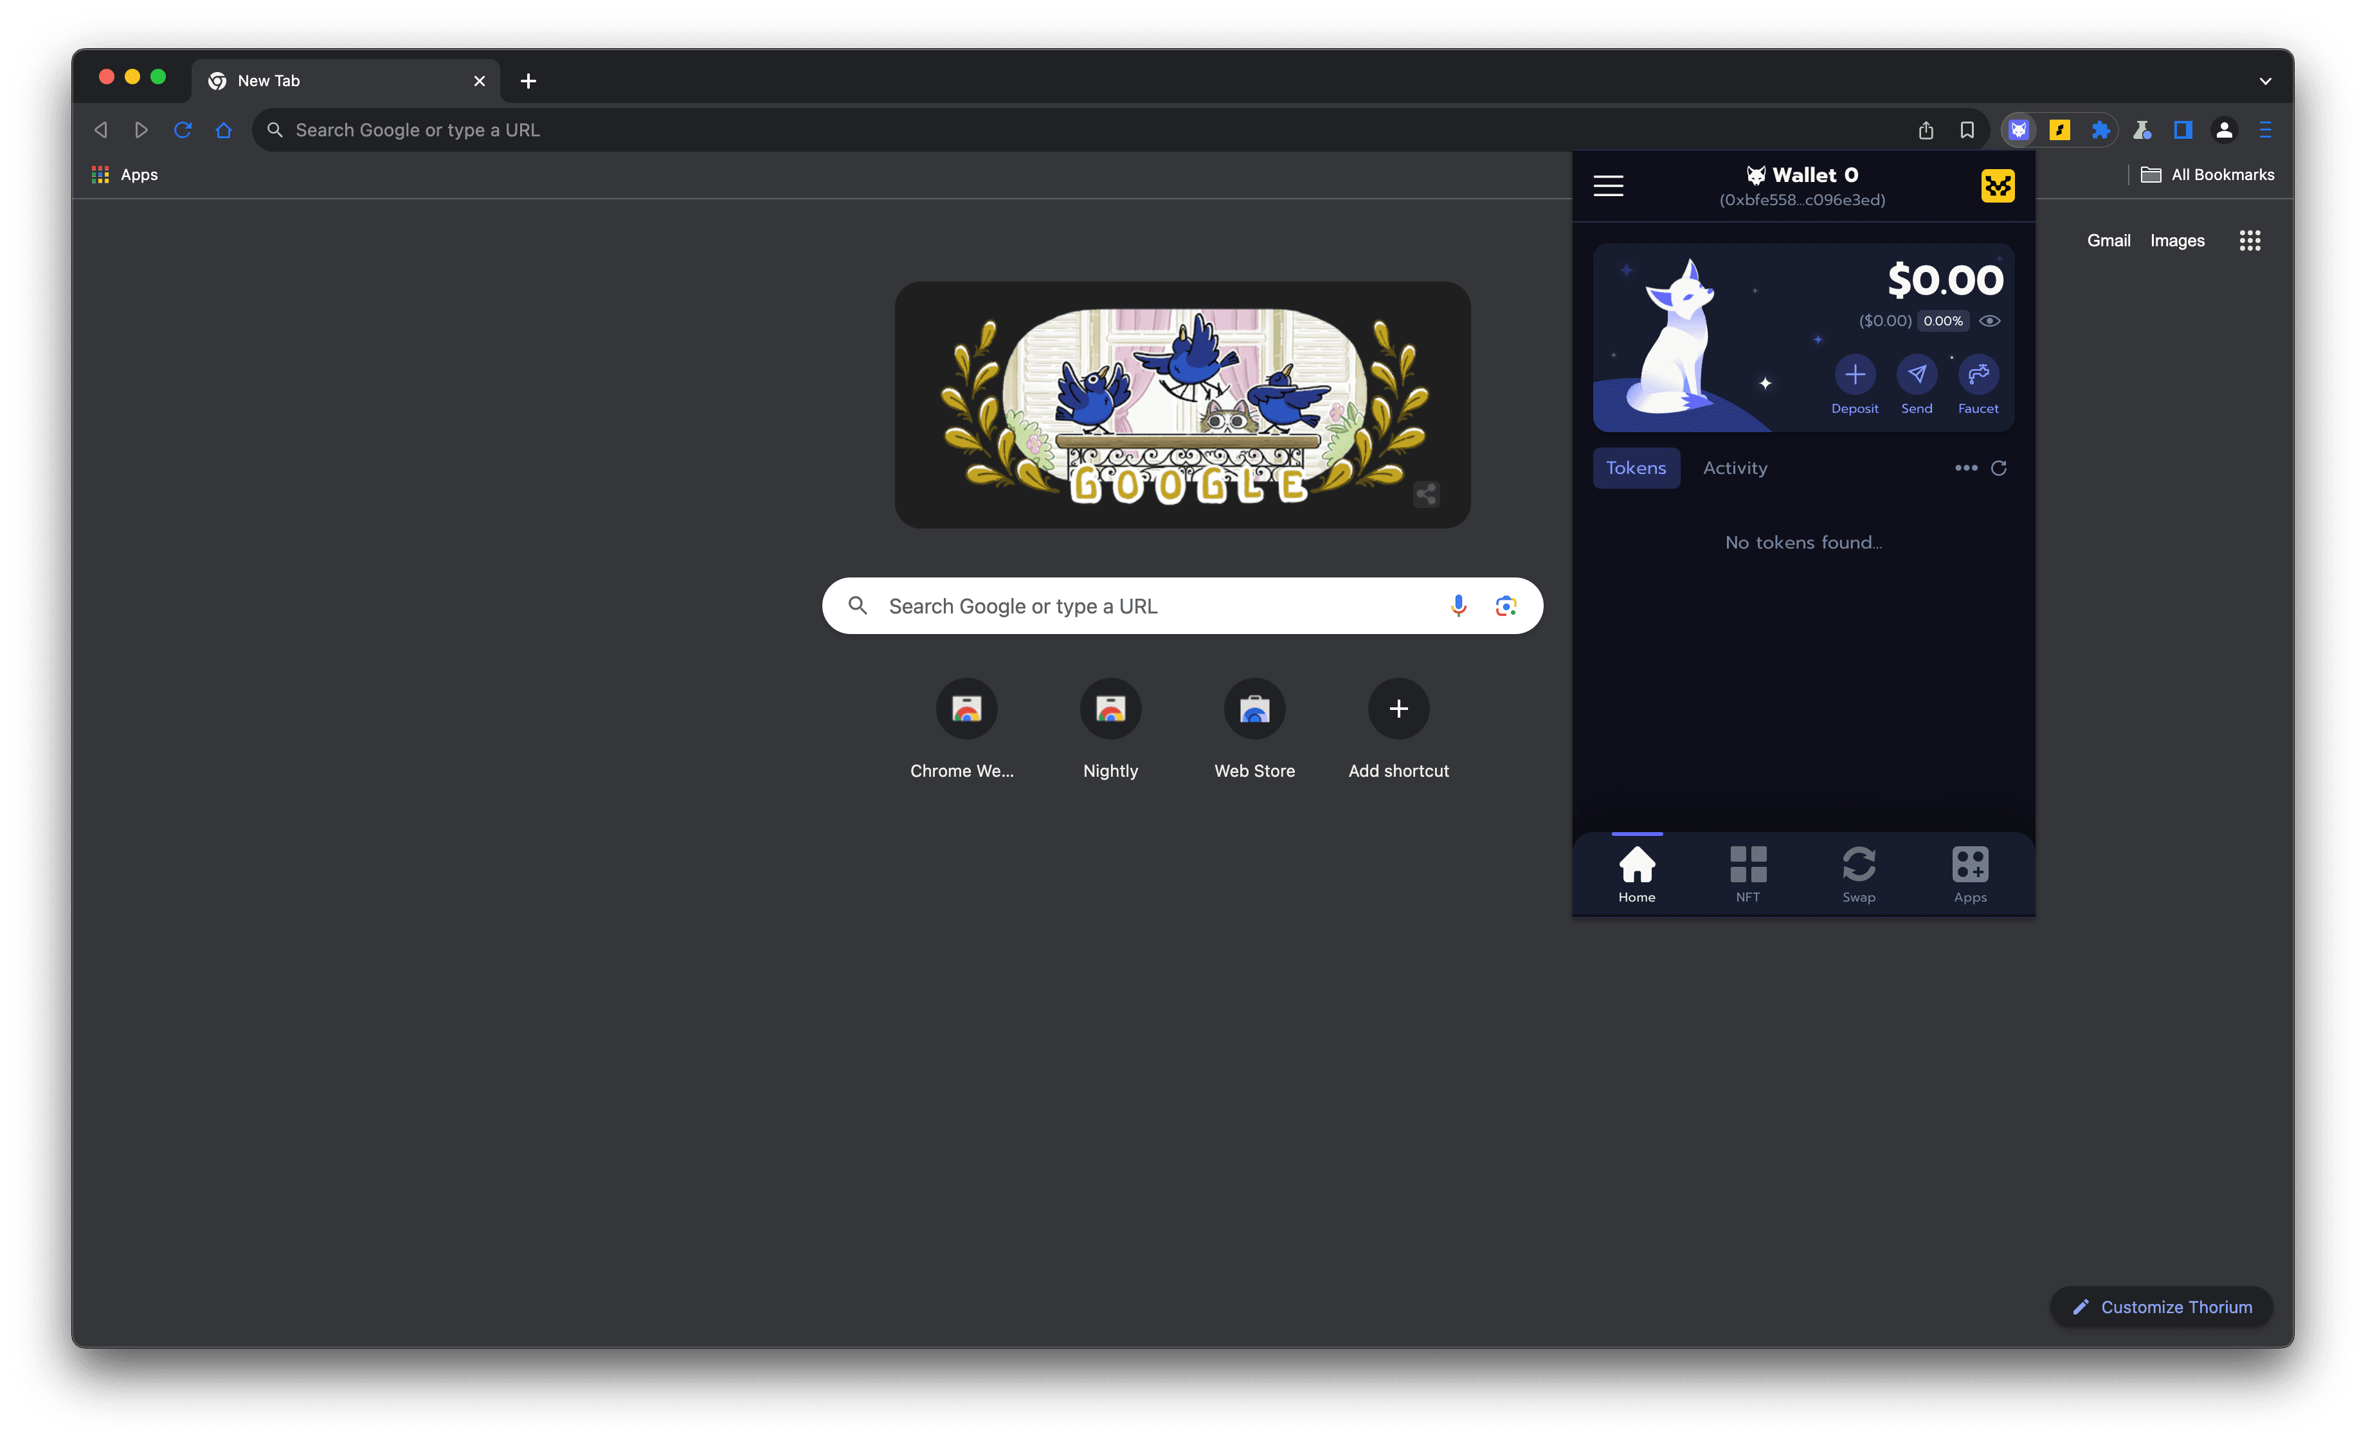Bookmark this tab with the bookmark icon

click(x=1967, y=130)
